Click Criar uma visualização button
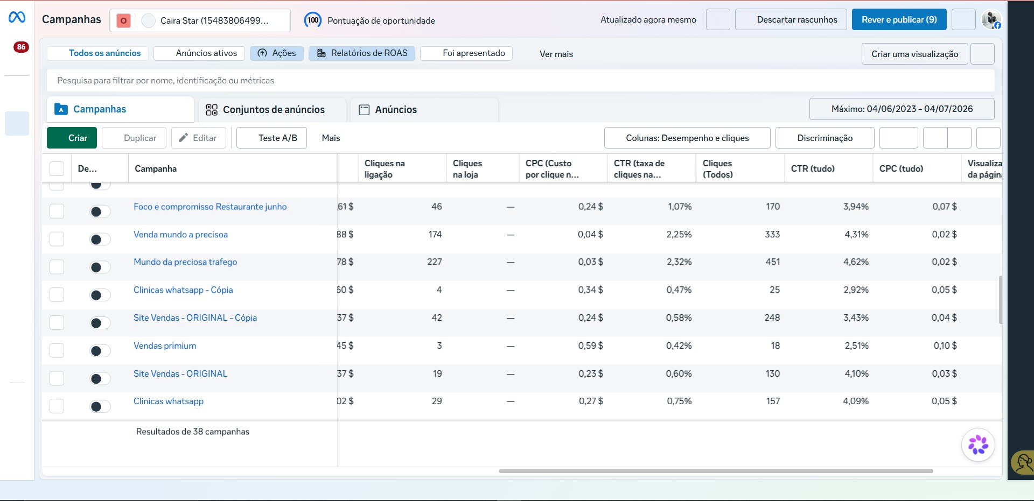This screenshot has height=501, width=1034. (x=914, y=54)
